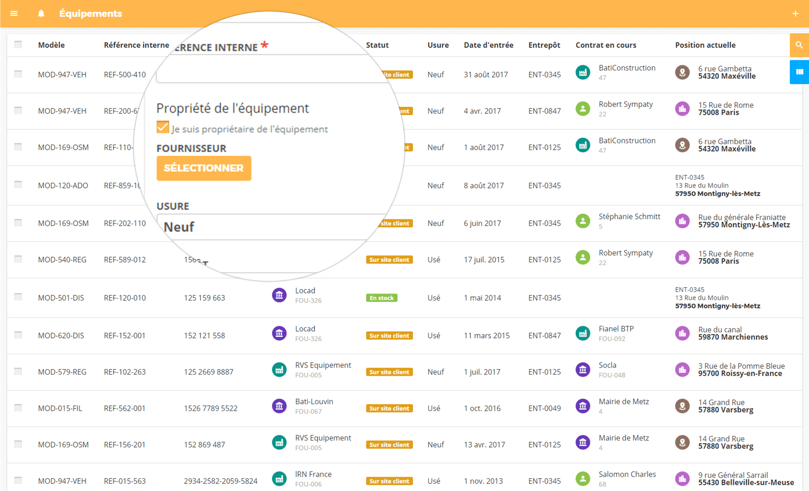Click 'Sur site client' badge in REF-589-012 row
This screenshot has height=491, width=809.
click(x=389, y=260)
